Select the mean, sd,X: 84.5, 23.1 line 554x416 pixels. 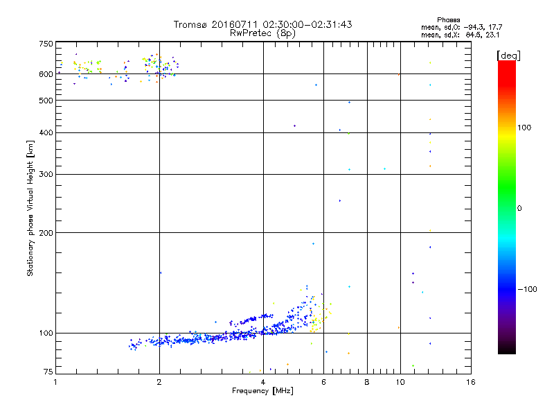tap(460, 35)
